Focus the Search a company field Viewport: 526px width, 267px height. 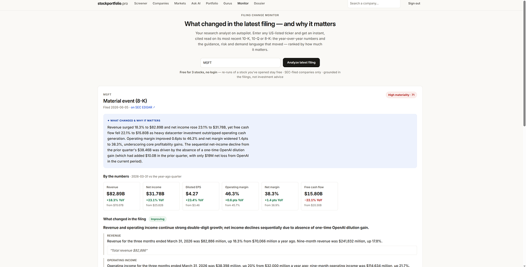pos(374,4)
